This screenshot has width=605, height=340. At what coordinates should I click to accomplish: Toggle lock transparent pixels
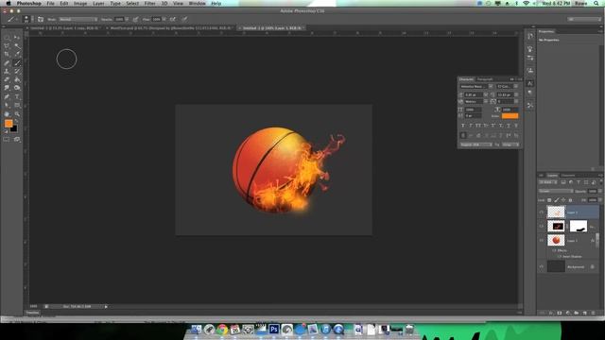549,200
